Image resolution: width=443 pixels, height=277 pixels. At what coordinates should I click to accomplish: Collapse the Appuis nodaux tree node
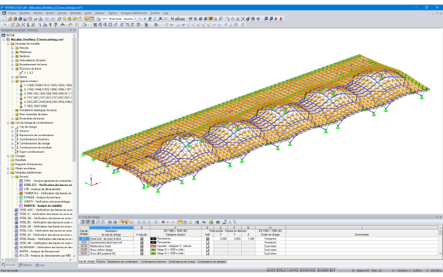(12, 81)
